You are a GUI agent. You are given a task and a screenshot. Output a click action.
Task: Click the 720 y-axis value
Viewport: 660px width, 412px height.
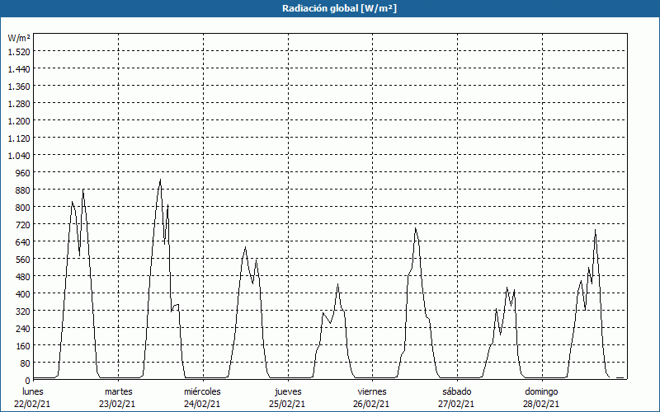pyautogui.click(x=23, y=224)
